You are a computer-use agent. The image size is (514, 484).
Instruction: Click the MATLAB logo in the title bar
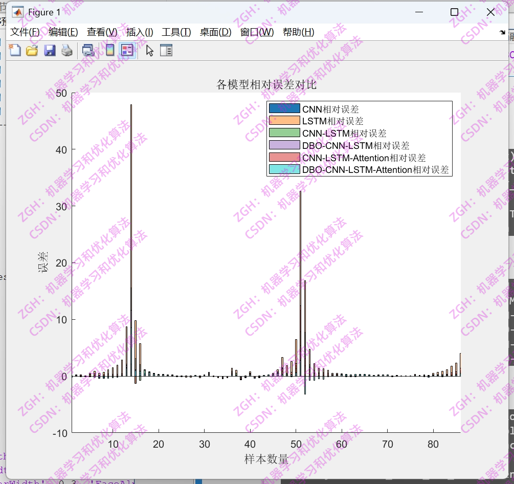click(18, 12)
